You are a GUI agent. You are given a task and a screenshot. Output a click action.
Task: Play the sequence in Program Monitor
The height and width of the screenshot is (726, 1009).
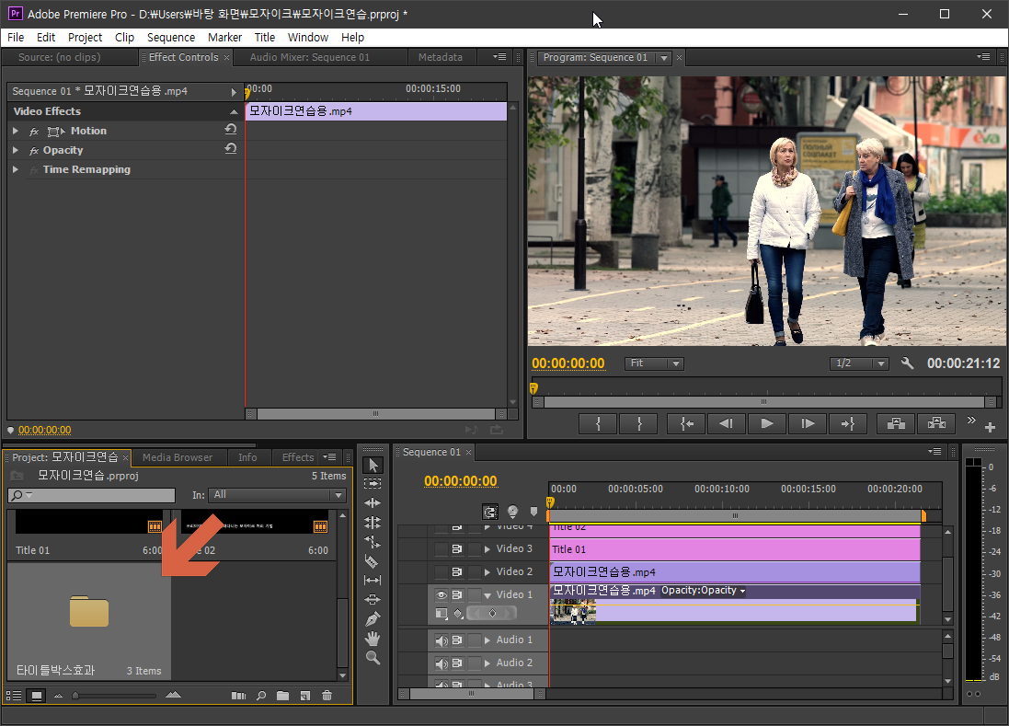tap(766, 423)
